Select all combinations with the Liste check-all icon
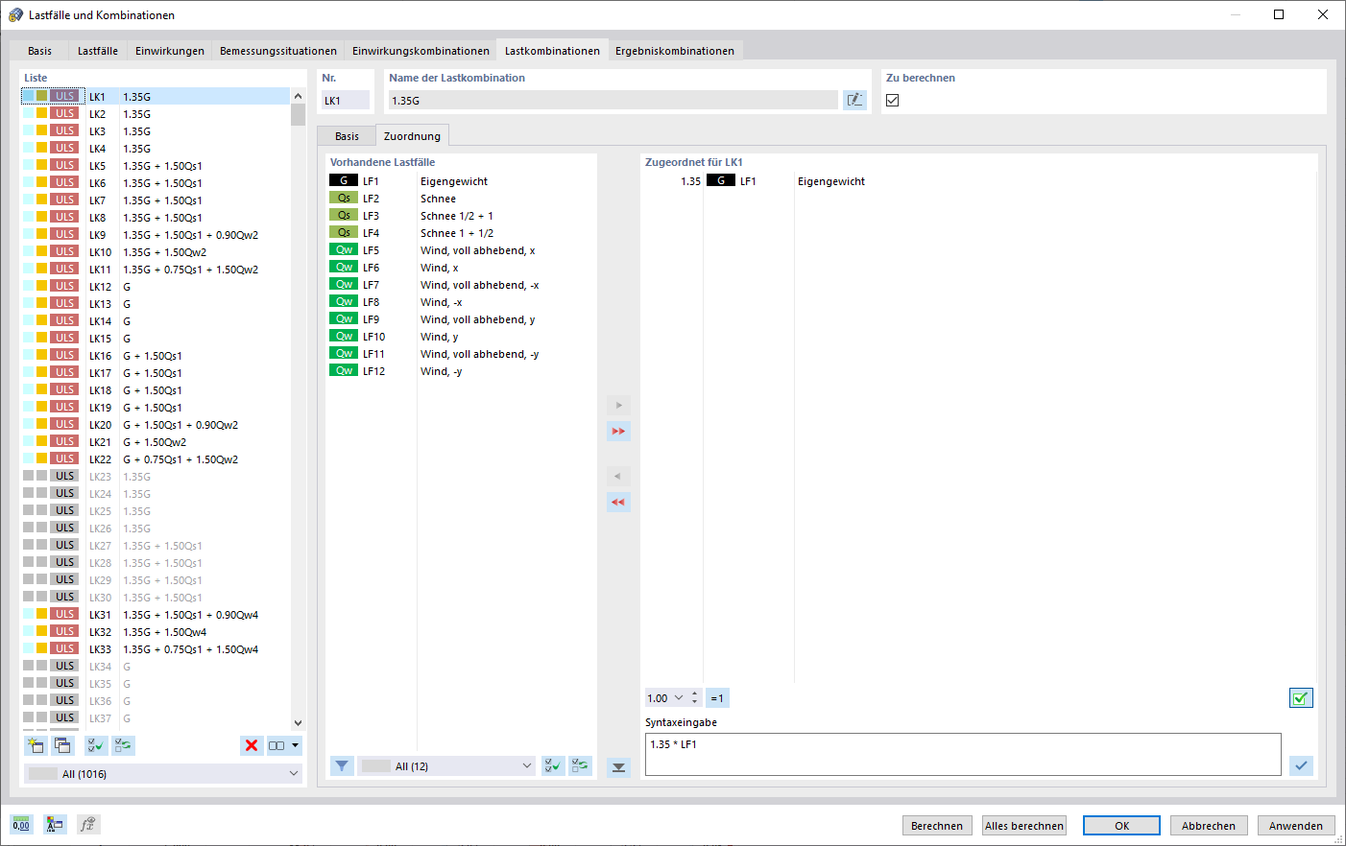Image resolution: width=1346 pixels, height=846 pixels. coord(96,745)
